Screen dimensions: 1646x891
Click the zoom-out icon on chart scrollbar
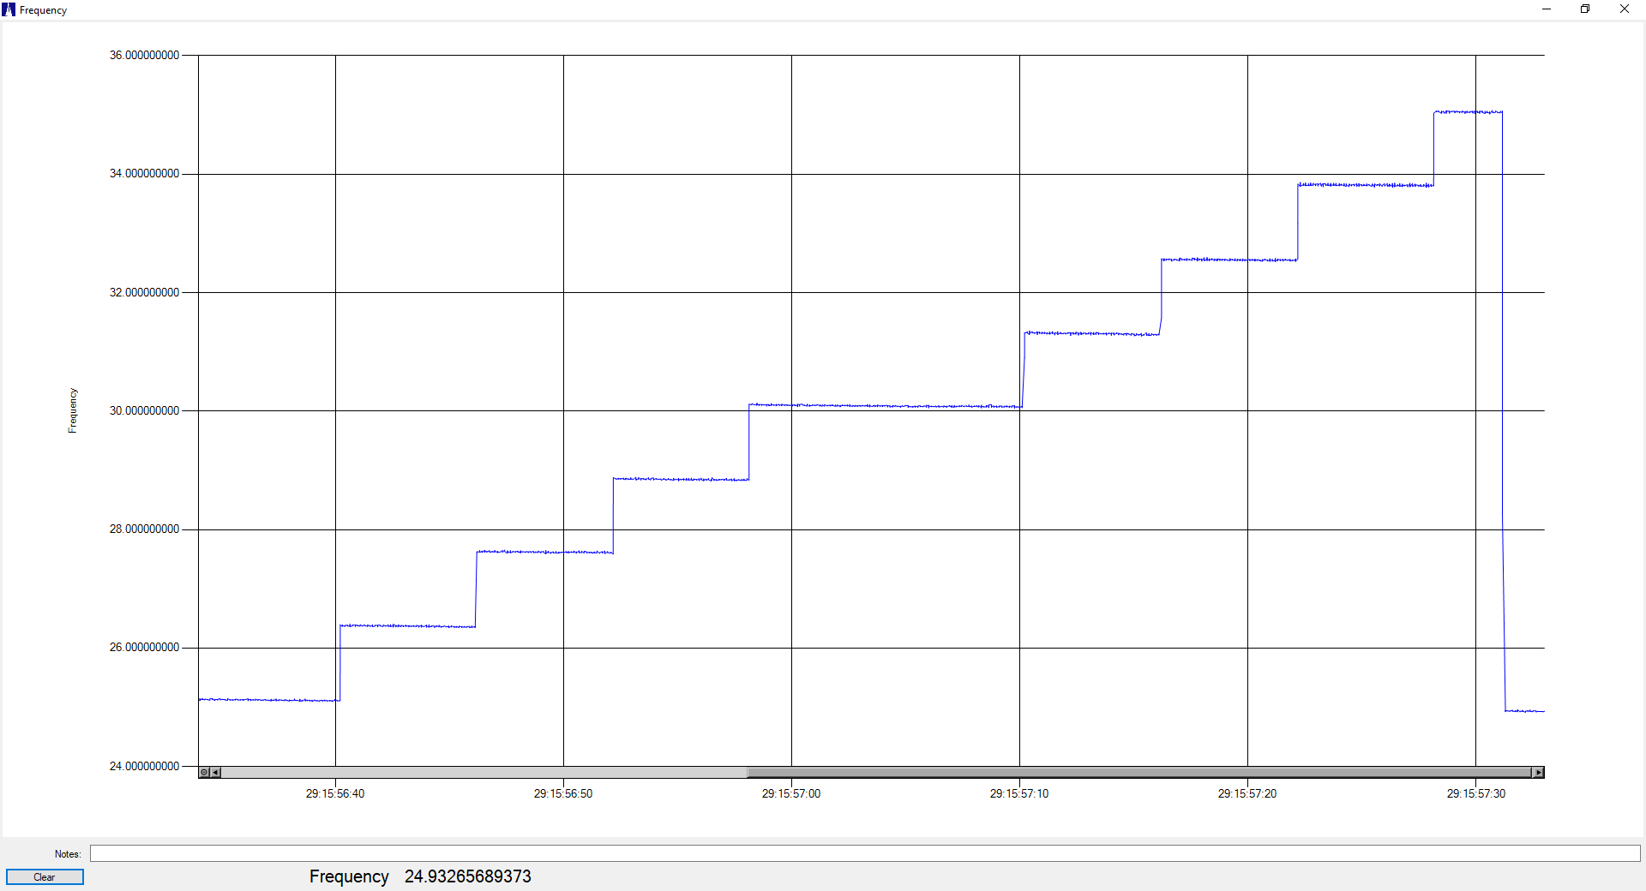click(x=204, y=773)
